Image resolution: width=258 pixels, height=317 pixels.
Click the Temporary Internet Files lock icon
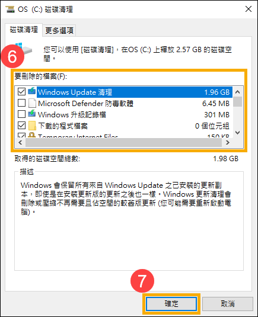point(31,135)
